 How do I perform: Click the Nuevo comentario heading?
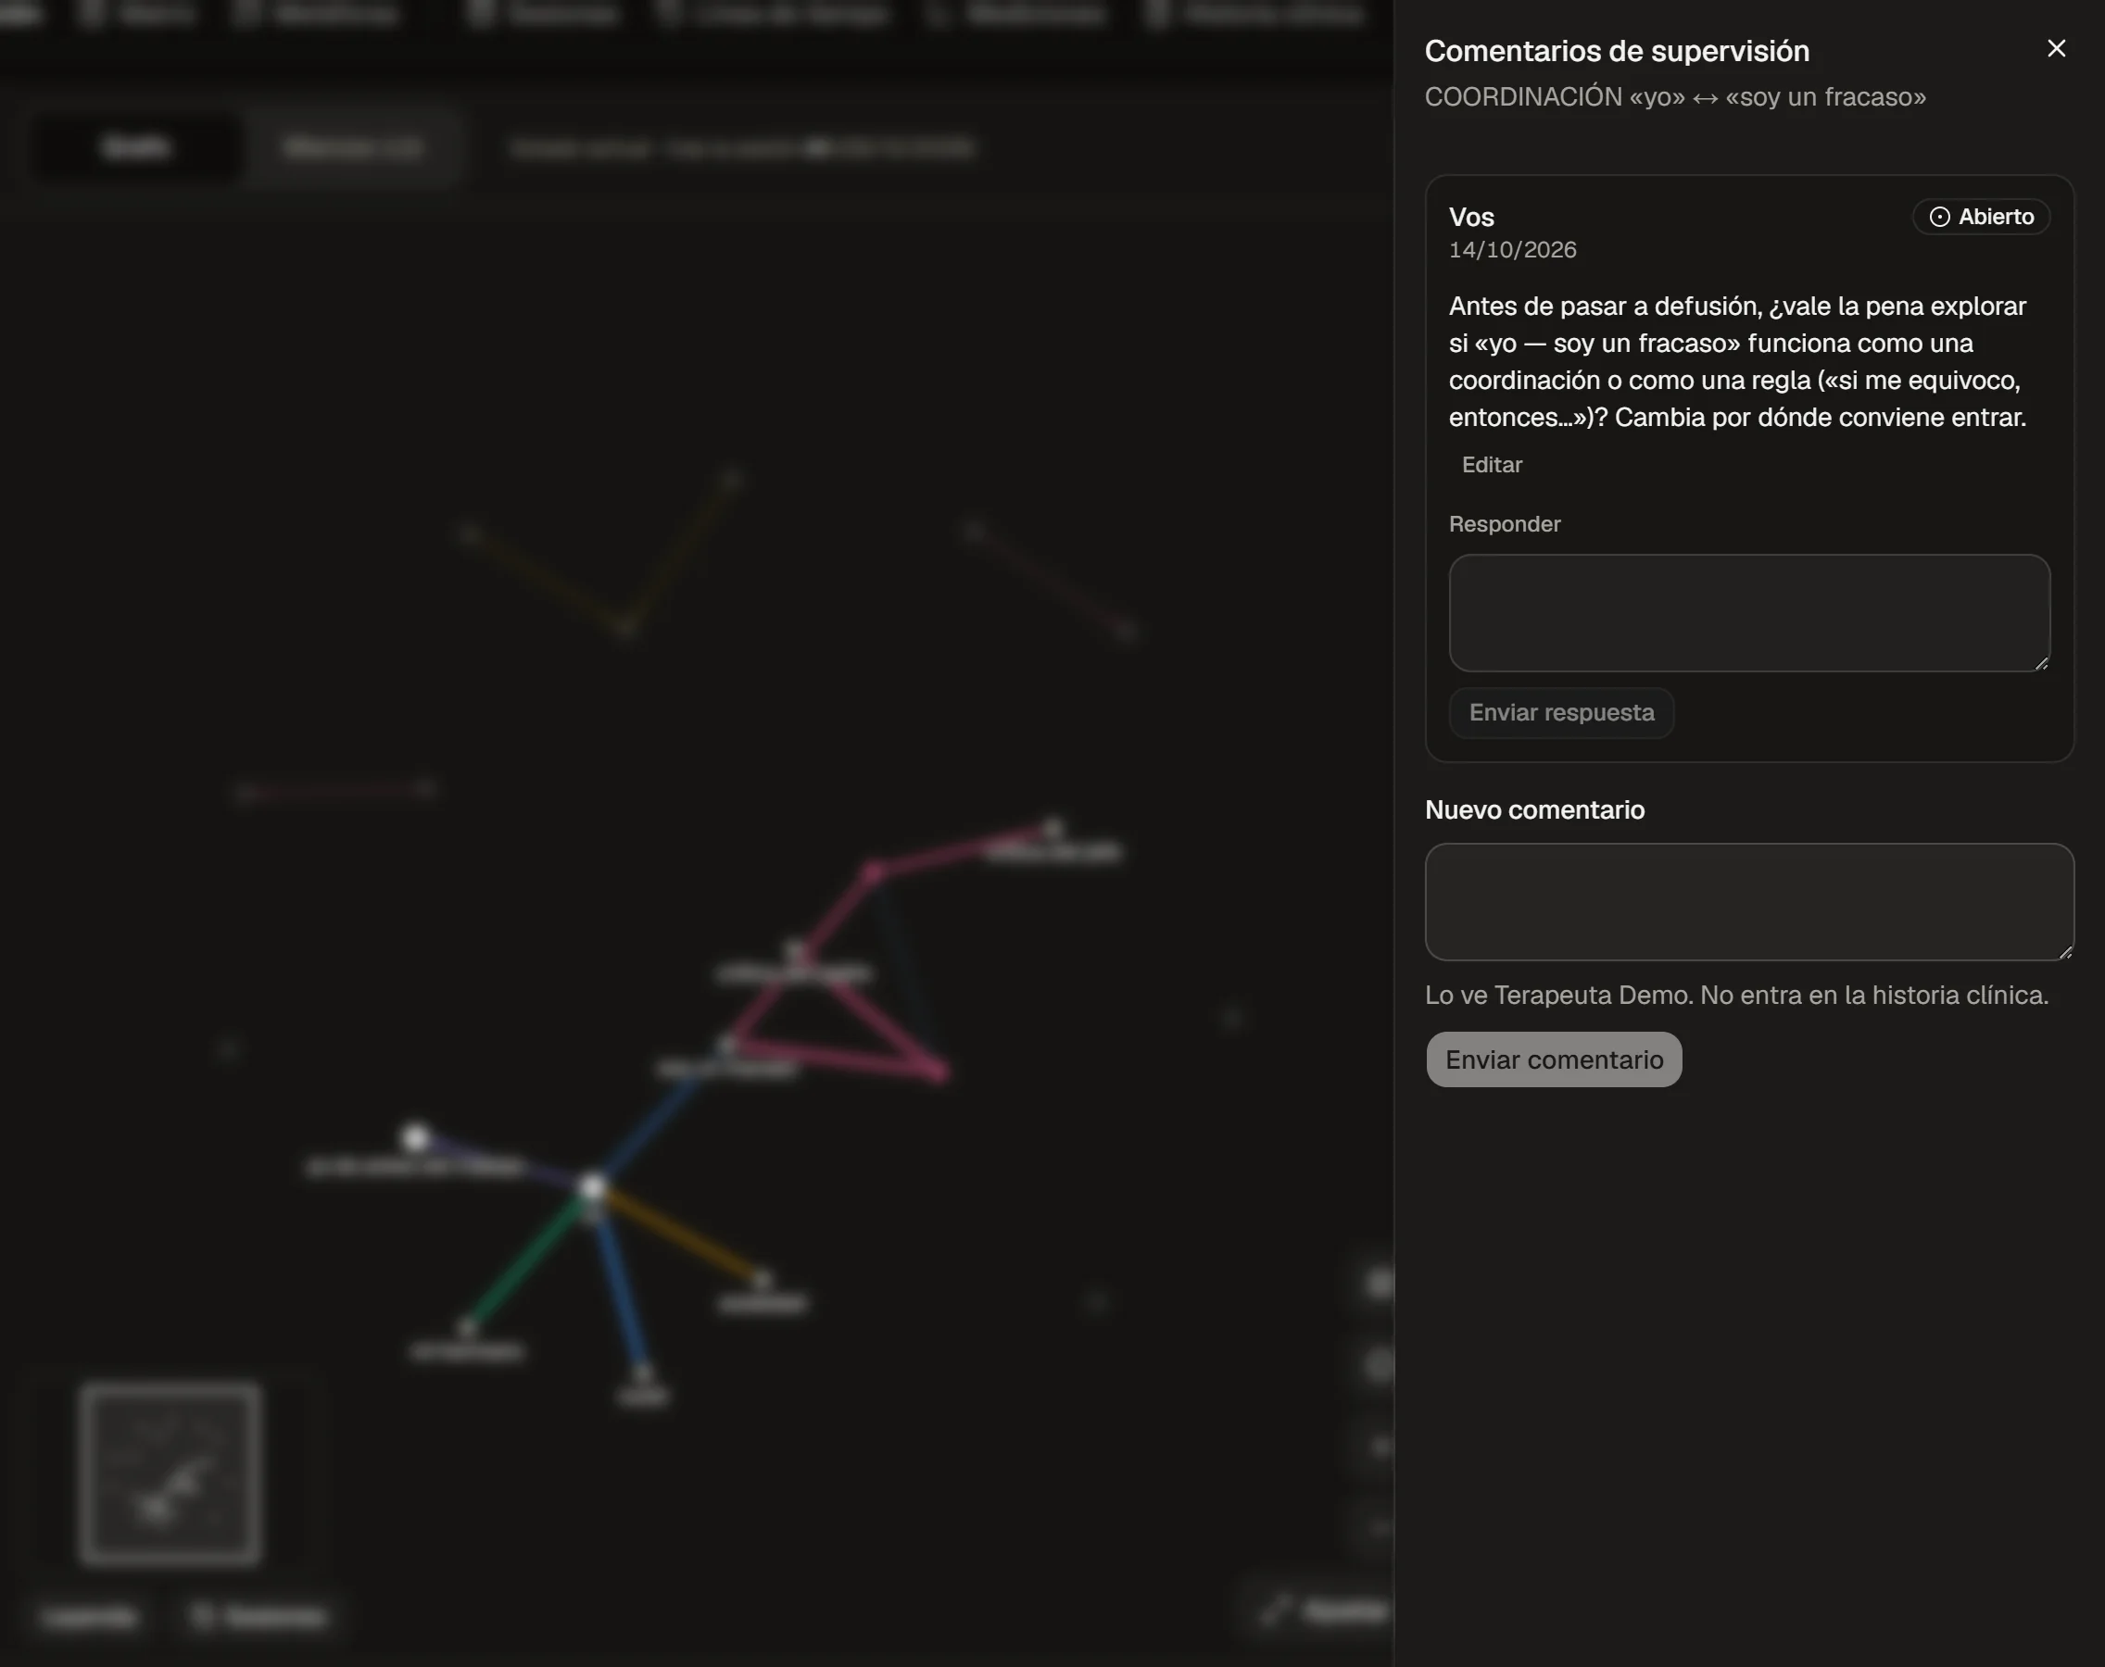tap(1535, 810)
